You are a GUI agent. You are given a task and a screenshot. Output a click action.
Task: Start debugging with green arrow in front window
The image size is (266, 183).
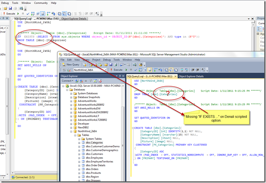126,70
